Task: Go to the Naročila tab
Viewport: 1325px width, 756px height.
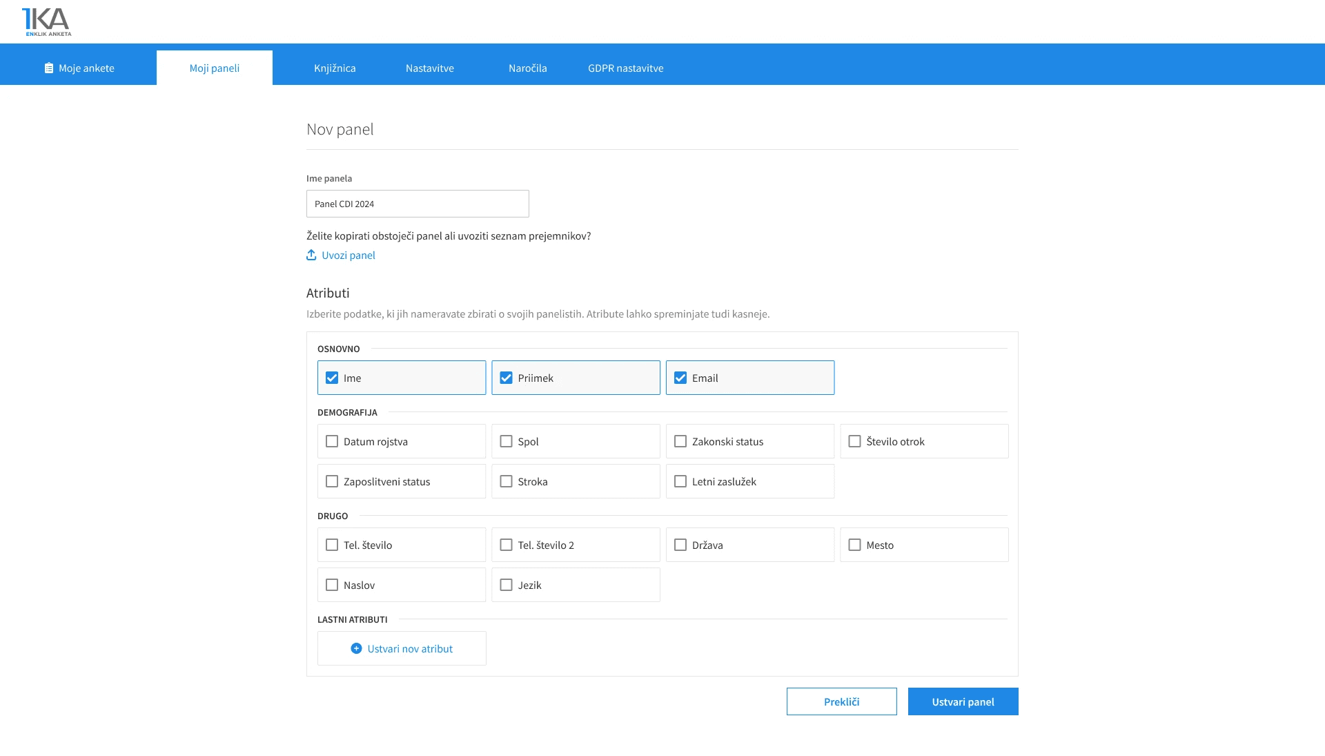Action: pos(527,68)
